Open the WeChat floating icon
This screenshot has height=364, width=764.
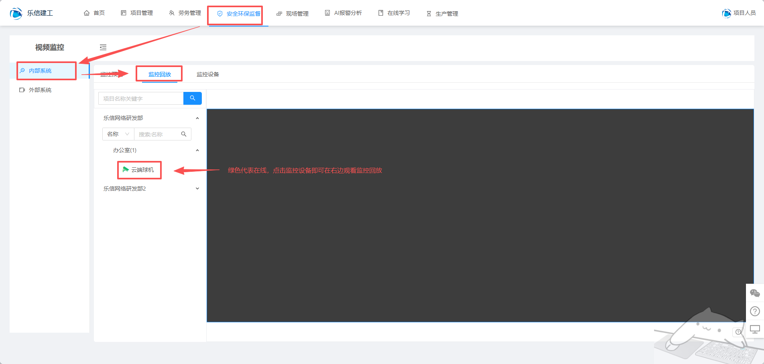tap(755, 293)
